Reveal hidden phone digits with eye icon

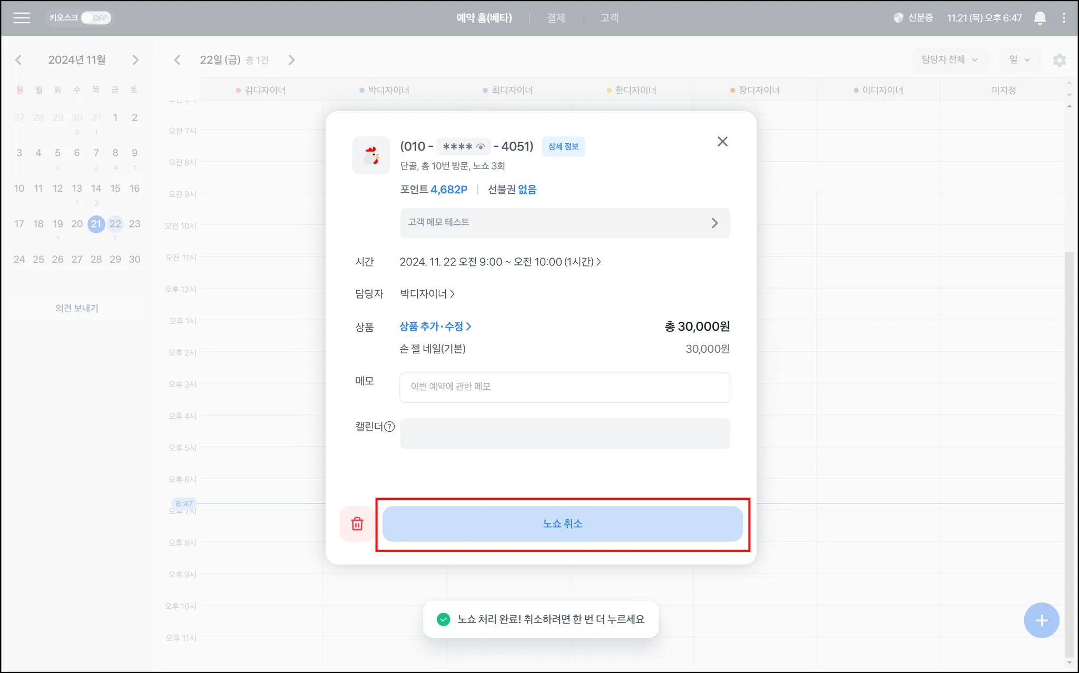point(480,146)
